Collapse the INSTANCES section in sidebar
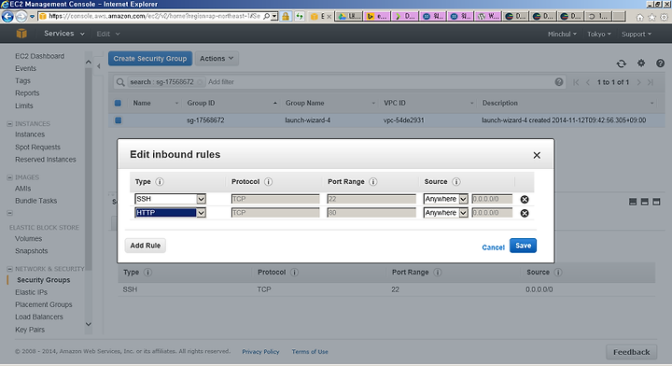672x366 pixels. point(9,124)
